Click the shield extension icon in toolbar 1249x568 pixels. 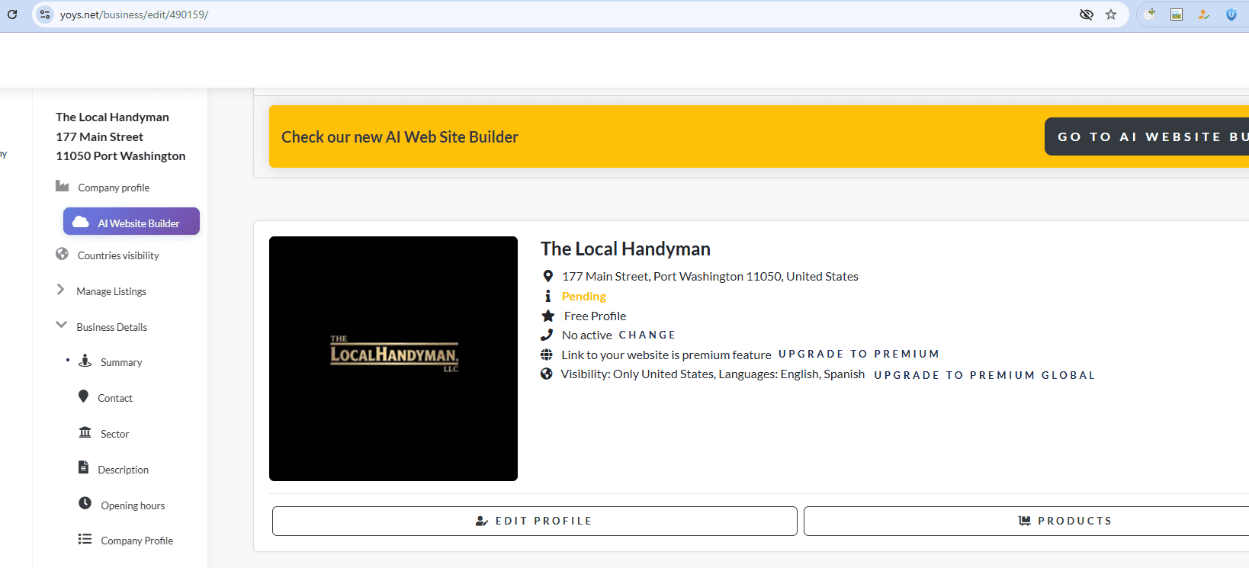click(x=1231, y=14)
